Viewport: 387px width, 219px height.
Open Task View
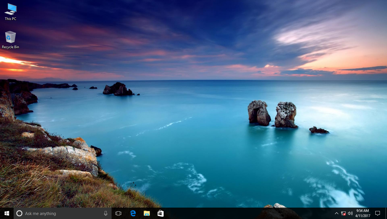[x=118, y=213]
